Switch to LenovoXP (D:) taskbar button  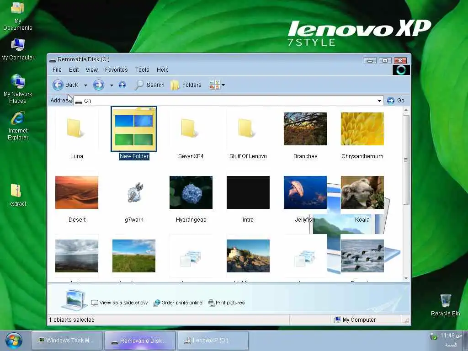point(213,340)
